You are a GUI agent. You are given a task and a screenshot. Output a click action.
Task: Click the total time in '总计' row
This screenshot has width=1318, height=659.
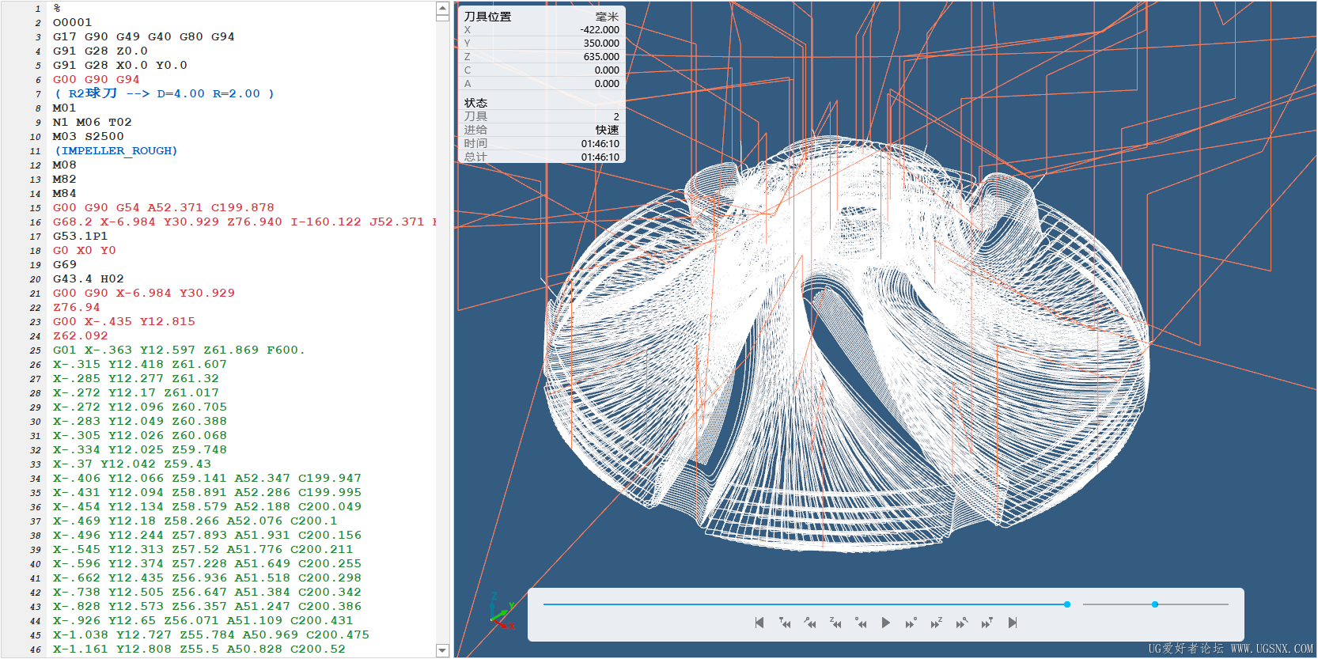tap(600, 157)
